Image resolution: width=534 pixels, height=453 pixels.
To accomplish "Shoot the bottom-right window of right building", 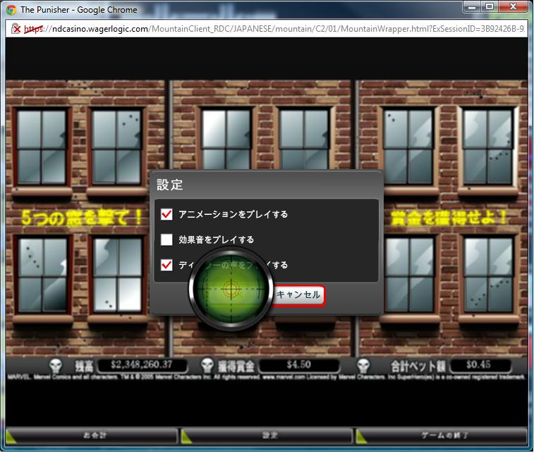I will click(489, 275).
